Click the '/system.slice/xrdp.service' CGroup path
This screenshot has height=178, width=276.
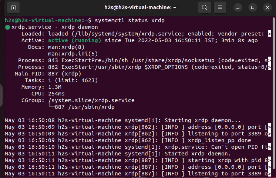tap(91, 100)
